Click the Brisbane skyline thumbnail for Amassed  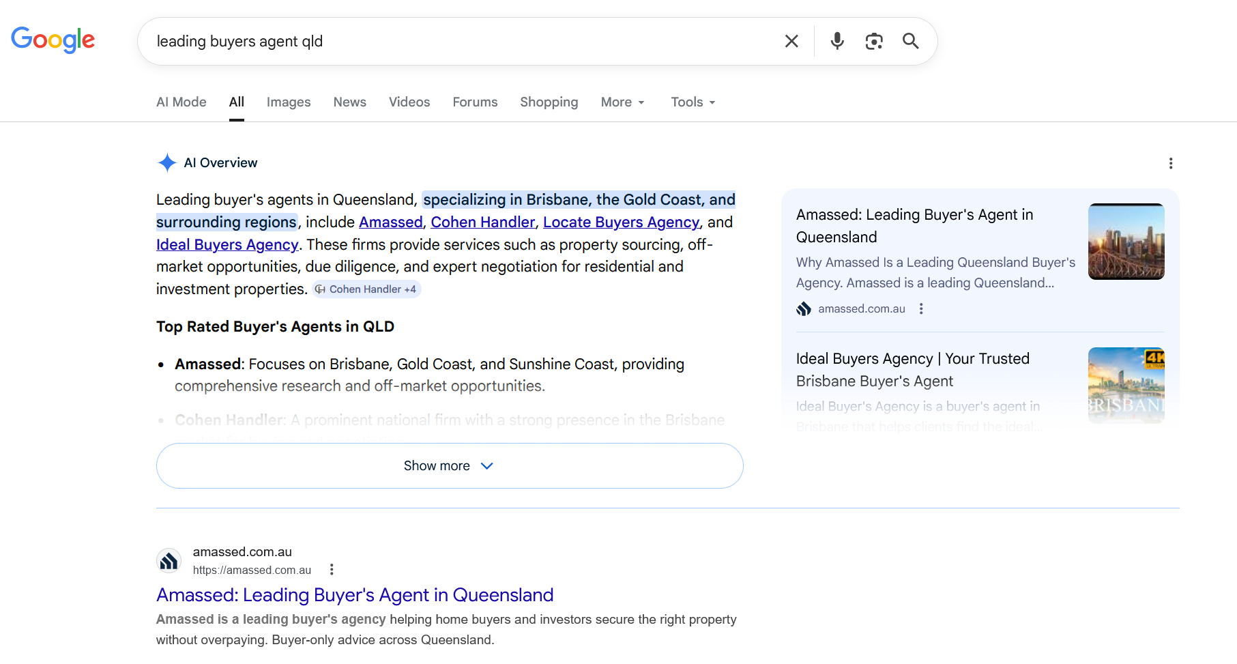[1126, 242]
